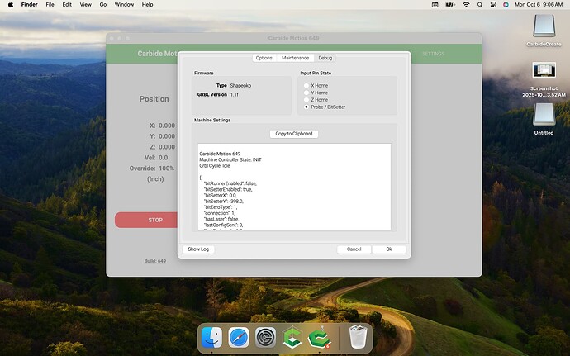Click the battery status icon

point(450,5)
